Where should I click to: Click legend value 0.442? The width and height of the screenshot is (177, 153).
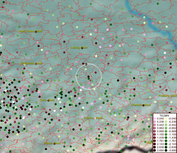click(x=160, y=125)
